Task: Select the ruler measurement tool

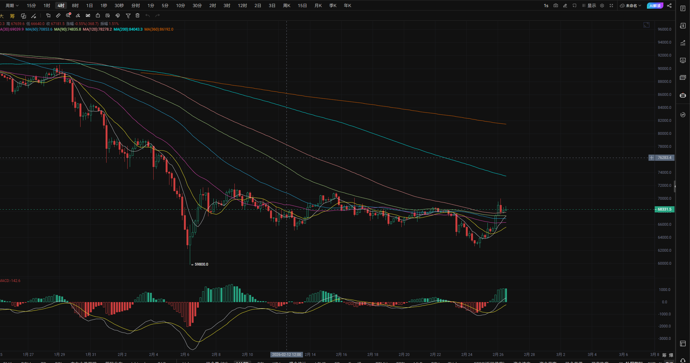Action: pos(58,15)
